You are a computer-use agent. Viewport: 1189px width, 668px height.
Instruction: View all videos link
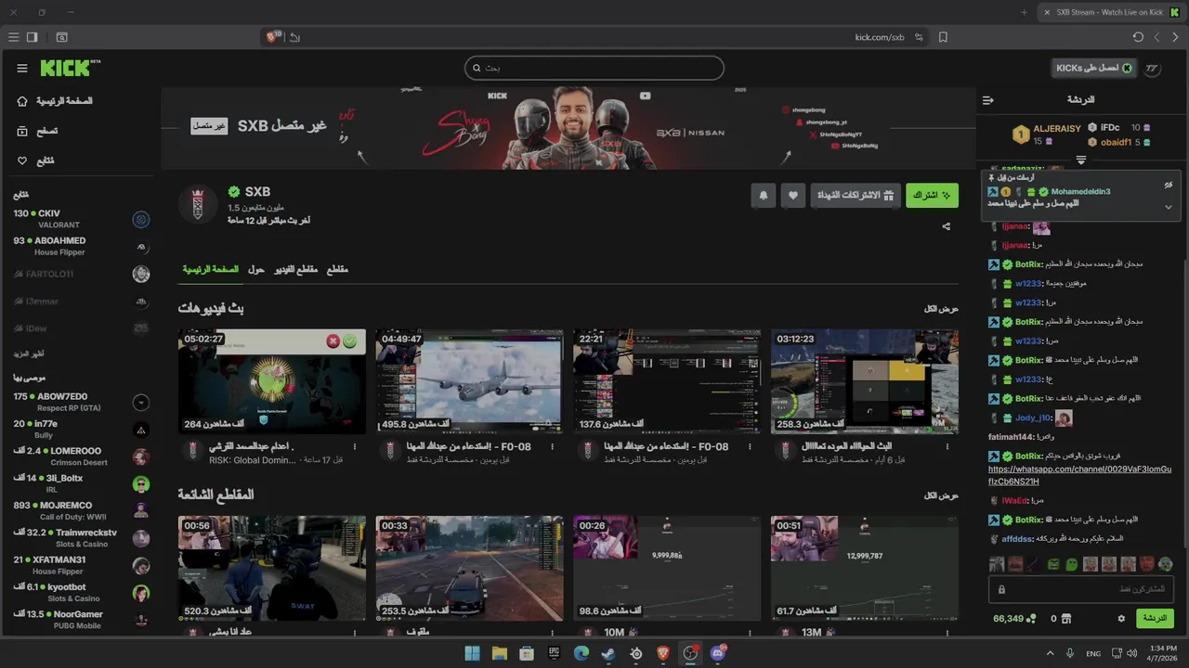coord(941,309)
